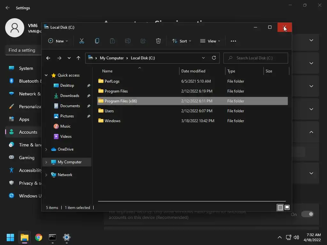Click the Paste clipboard icon
This screenshot has width=327, height=245.
112,41
